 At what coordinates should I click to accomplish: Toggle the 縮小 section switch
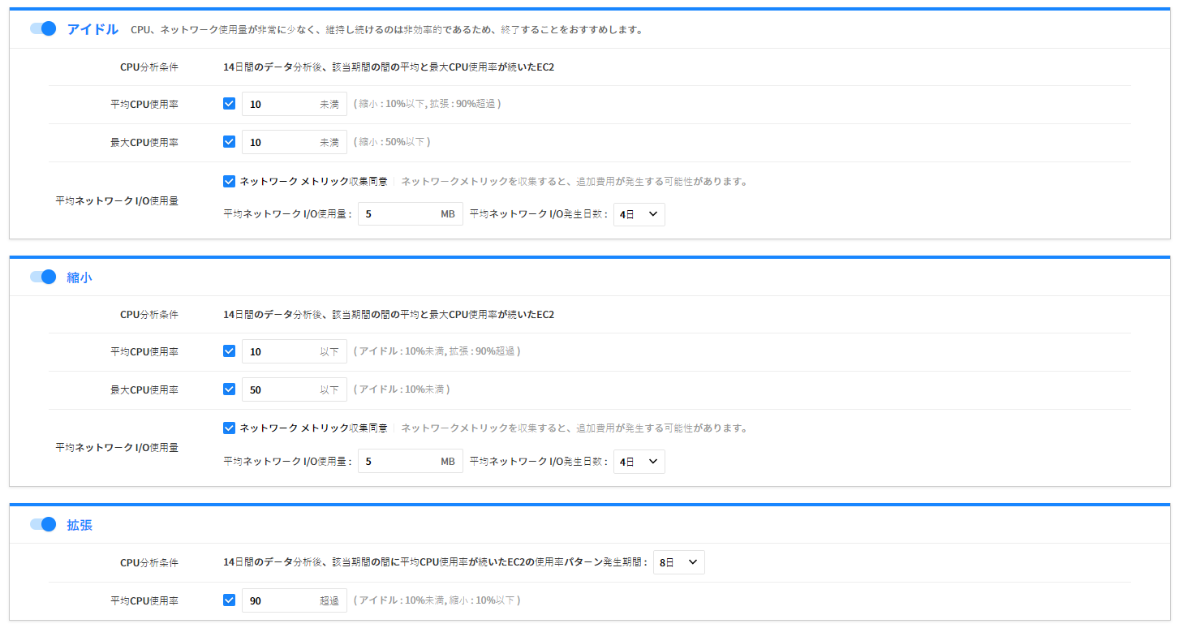[x=43, y=277]
